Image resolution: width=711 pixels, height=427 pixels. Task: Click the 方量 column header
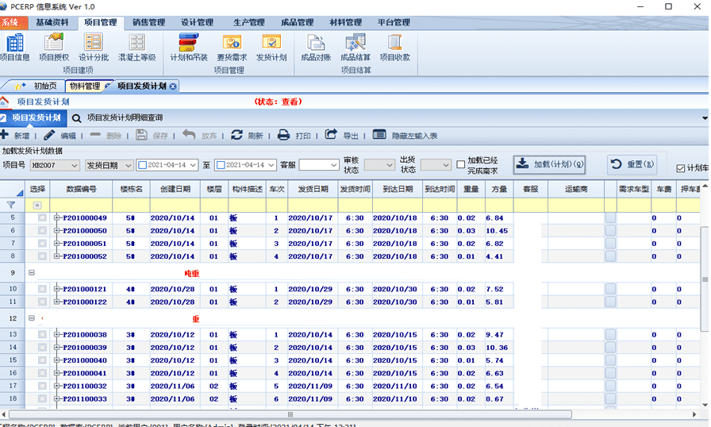499,189
